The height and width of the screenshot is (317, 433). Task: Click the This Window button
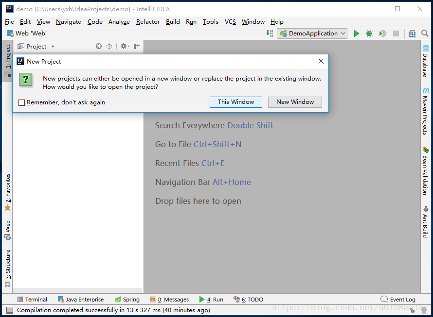pos(236,102)
